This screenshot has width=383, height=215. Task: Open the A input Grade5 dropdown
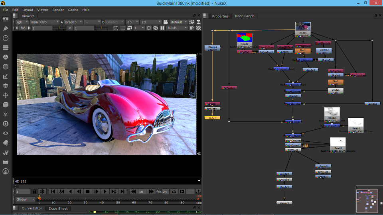[x=73, y=22]
